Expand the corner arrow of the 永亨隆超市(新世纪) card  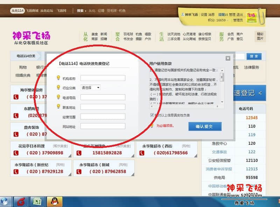tap(70, 174)
